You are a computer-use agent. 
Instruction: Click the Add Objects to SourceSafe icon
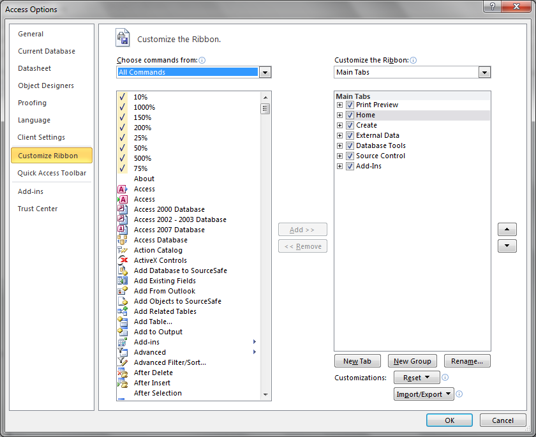(x=123, y=301)
